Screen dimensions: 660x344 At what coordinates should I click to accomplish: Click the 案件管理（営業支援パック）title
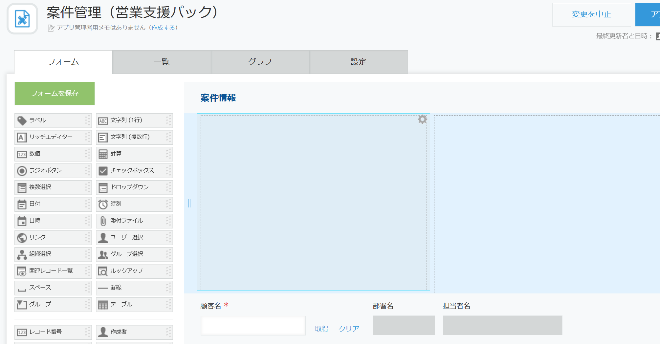(x=132, y=12)
